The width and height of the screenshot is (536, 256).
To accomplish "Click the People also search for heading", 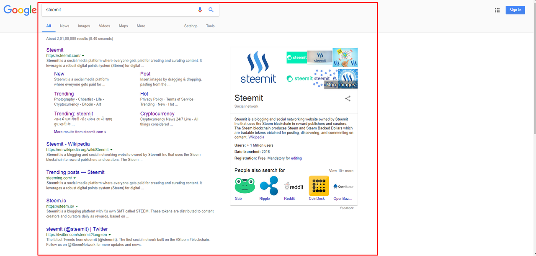I will tap(260, 170).
